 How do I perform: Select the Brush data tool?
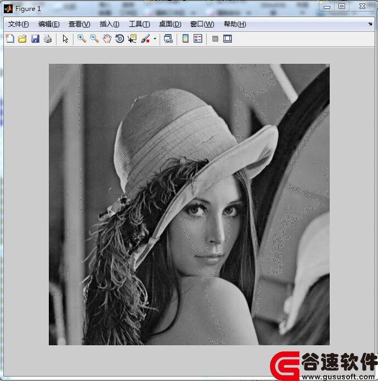(x=145, y=38)
